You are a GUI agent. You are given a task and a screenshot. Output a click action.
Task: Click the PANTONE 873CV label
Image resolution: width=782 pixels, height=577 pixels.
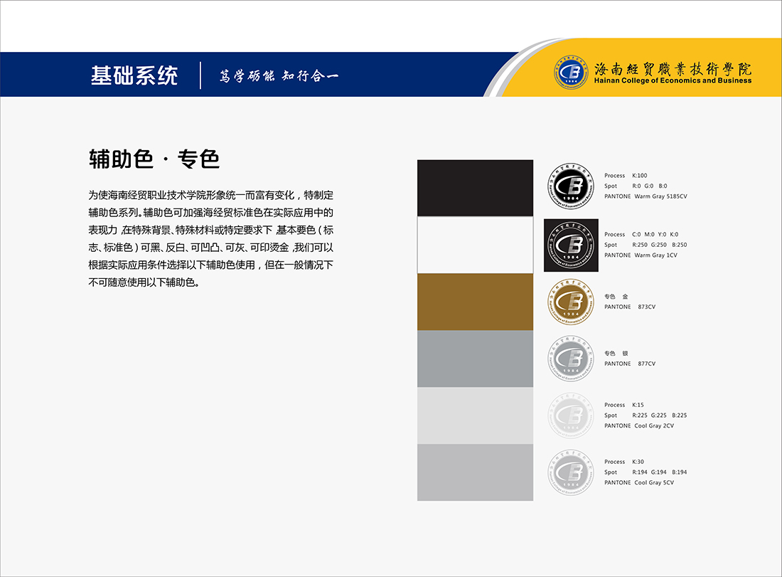tap(630, 307)
